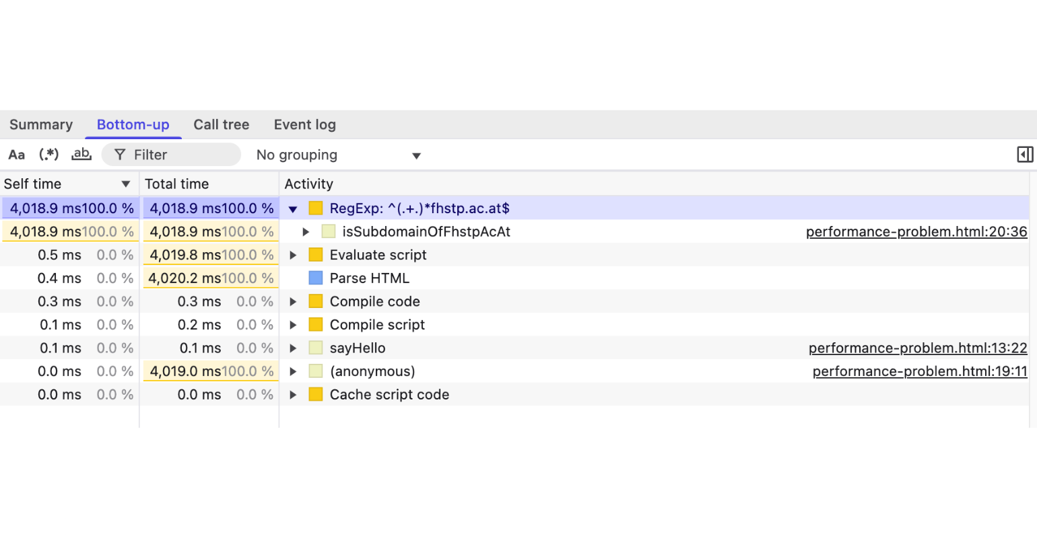Switch to the Call tree tab
Image resolution: width=1037 pixels, height=538 pixels.
[222, 124]
